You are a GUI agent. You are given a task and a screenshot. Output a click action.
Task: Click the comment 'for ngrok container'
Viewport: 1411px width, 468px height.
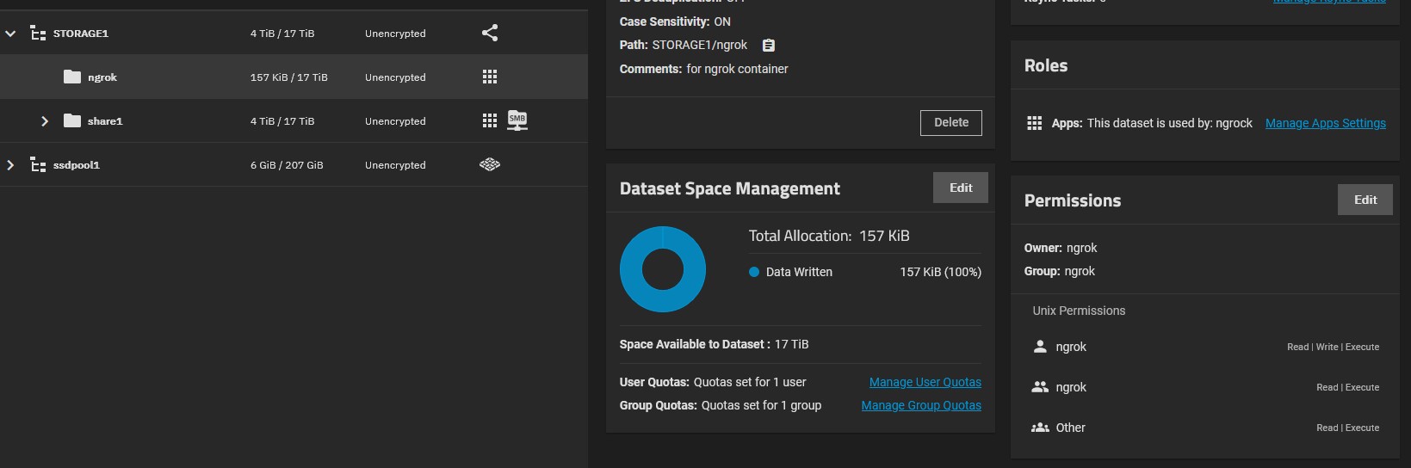(737, 69)
